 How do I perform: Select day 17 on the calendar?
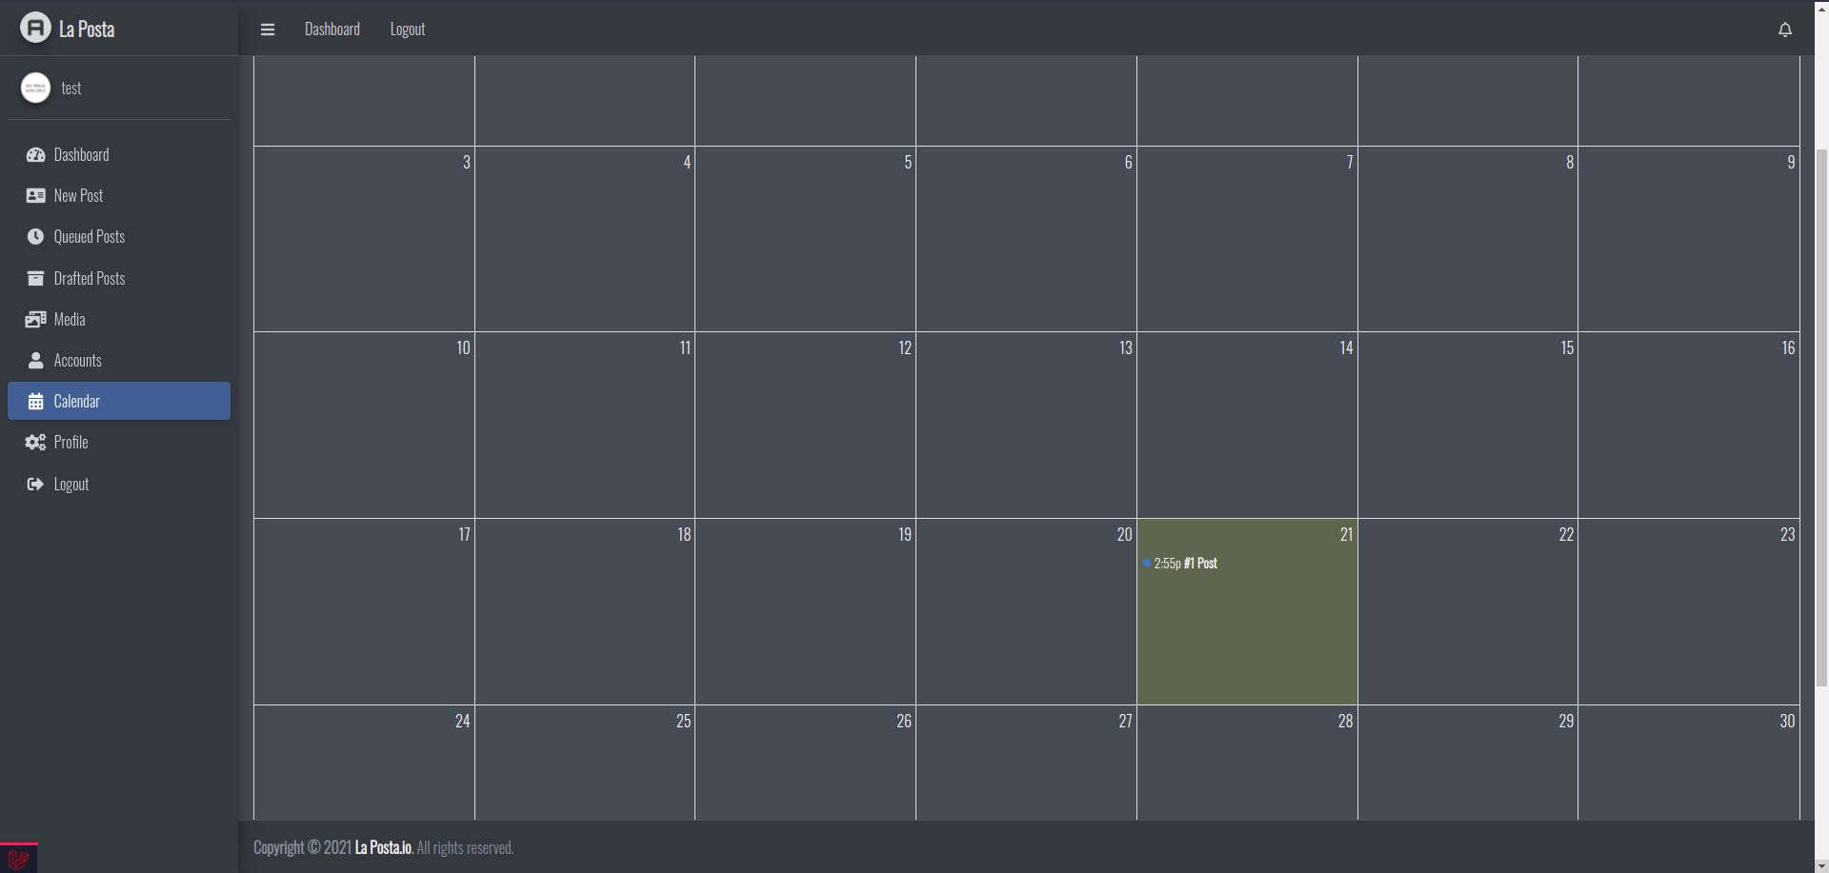(465, 534)
